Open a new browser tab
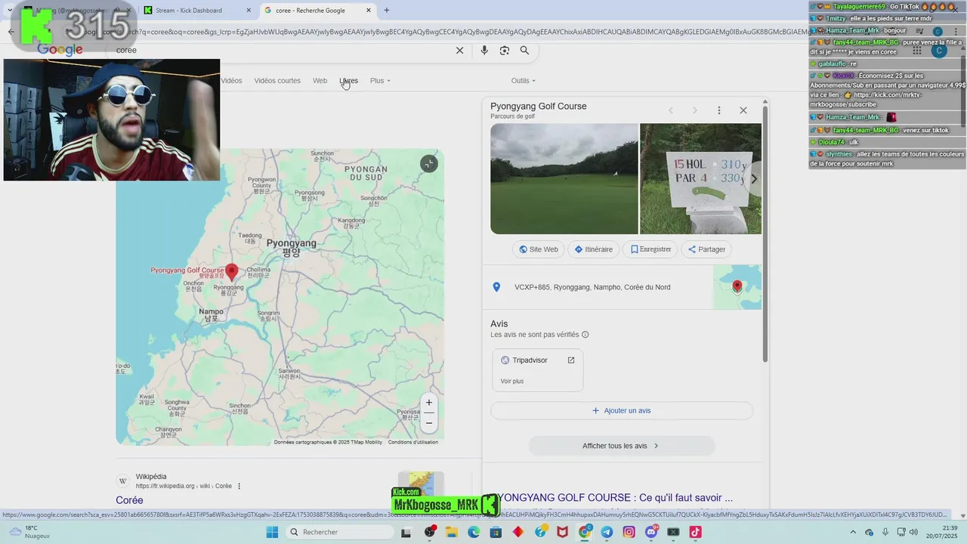Viewport: 967px width, 544px height. (387, 11)
